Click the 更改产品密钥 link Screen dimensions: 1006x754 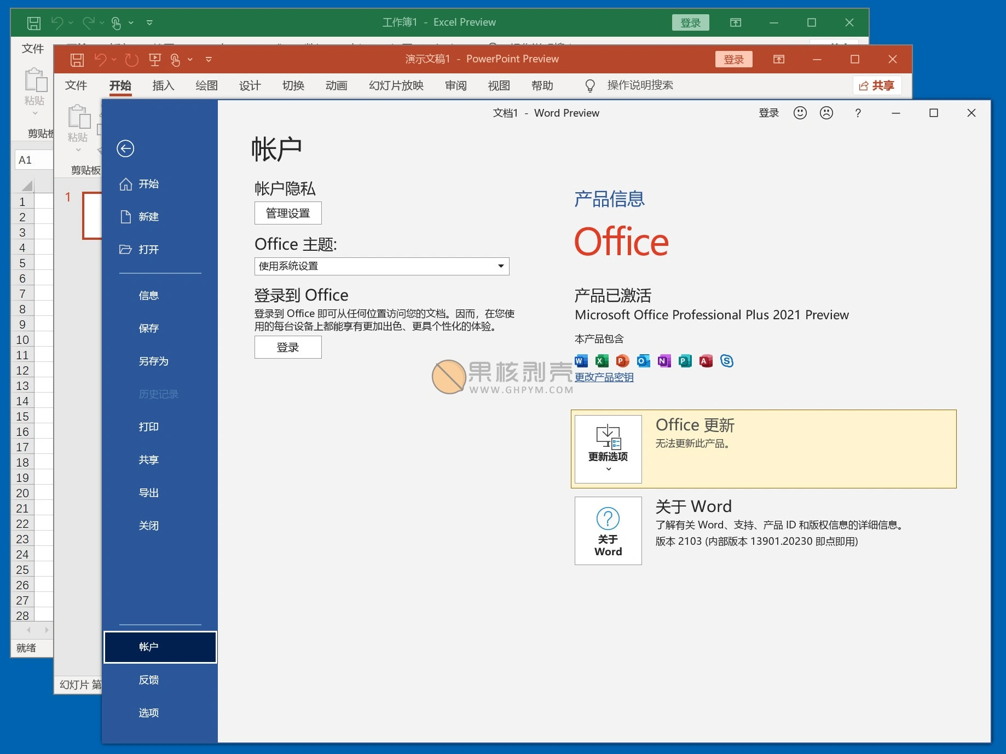tap(604, 377)
